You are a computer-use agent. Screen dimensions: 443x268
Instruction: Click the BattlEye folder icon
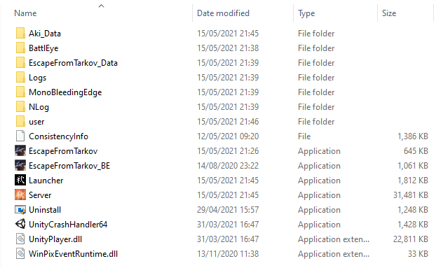tap(20, 48)
